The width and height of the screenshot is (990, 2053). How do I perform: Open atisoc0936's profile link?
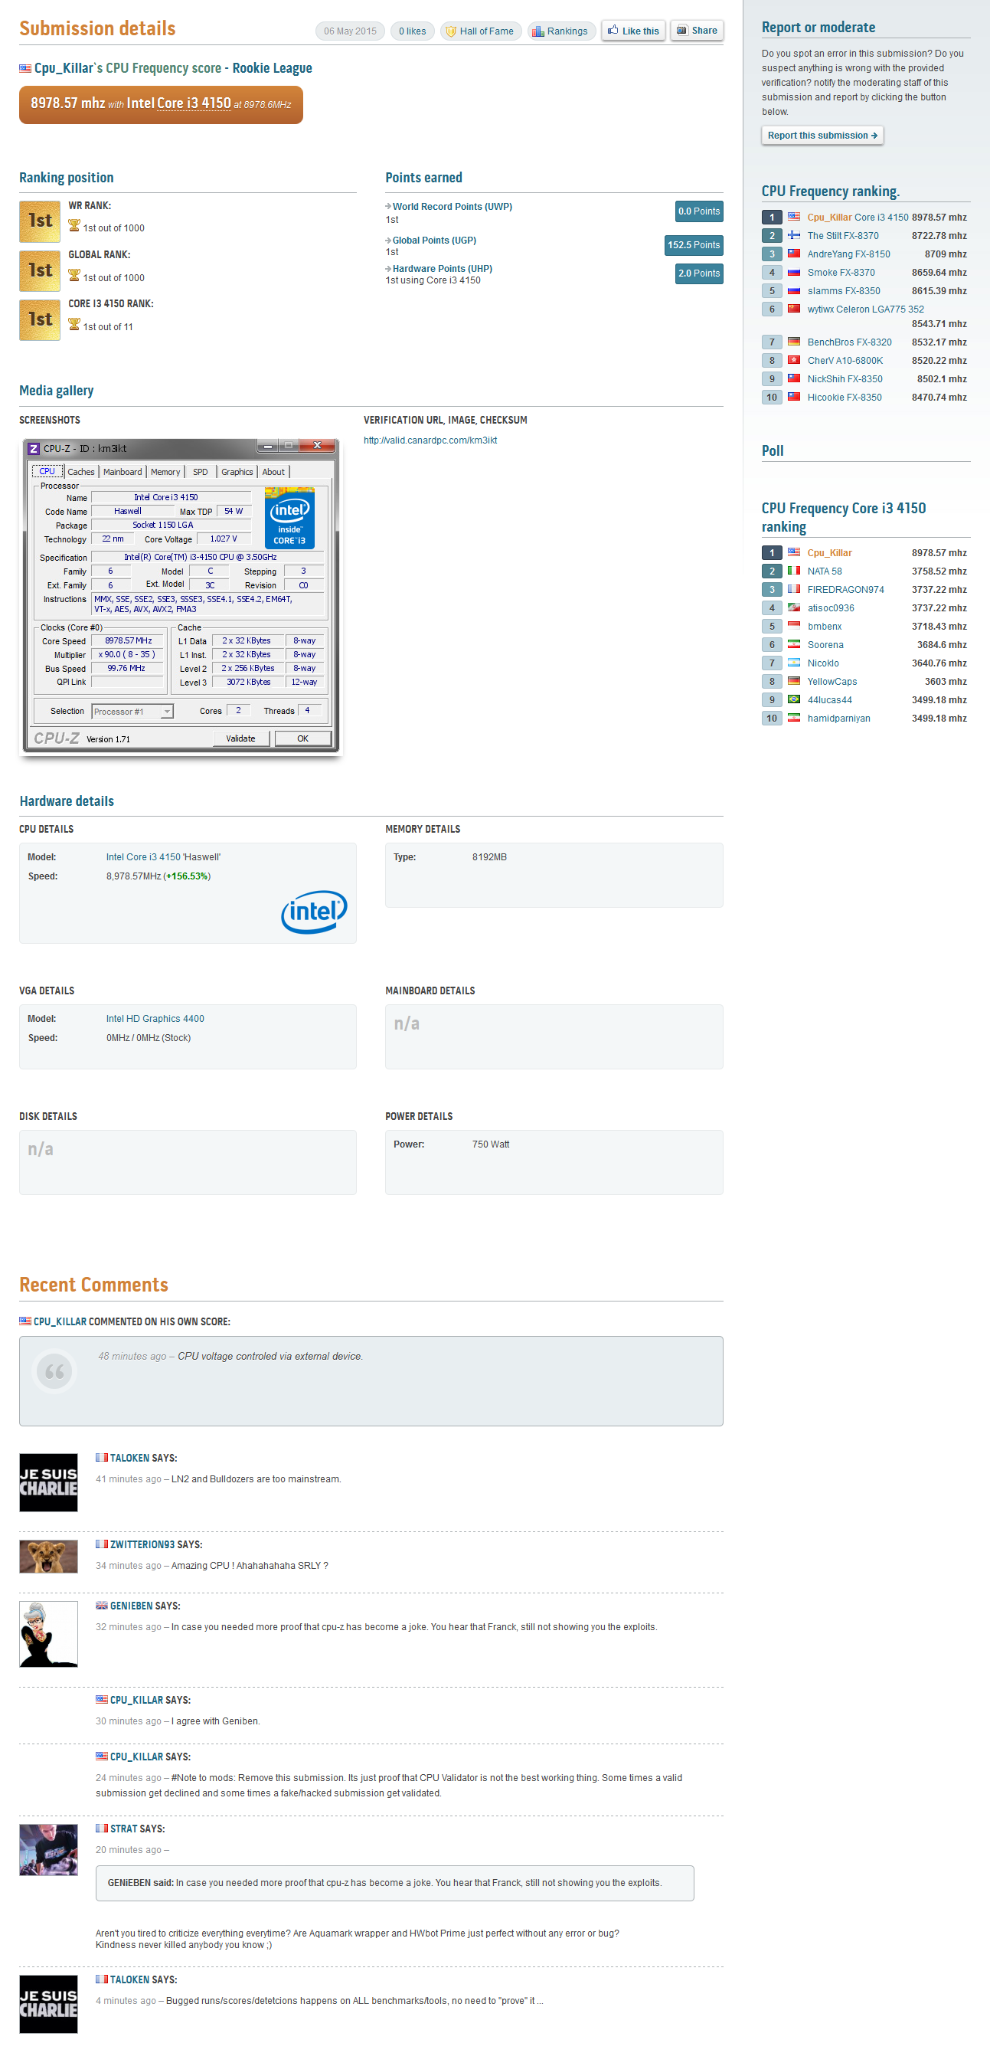tap(831, 608)
